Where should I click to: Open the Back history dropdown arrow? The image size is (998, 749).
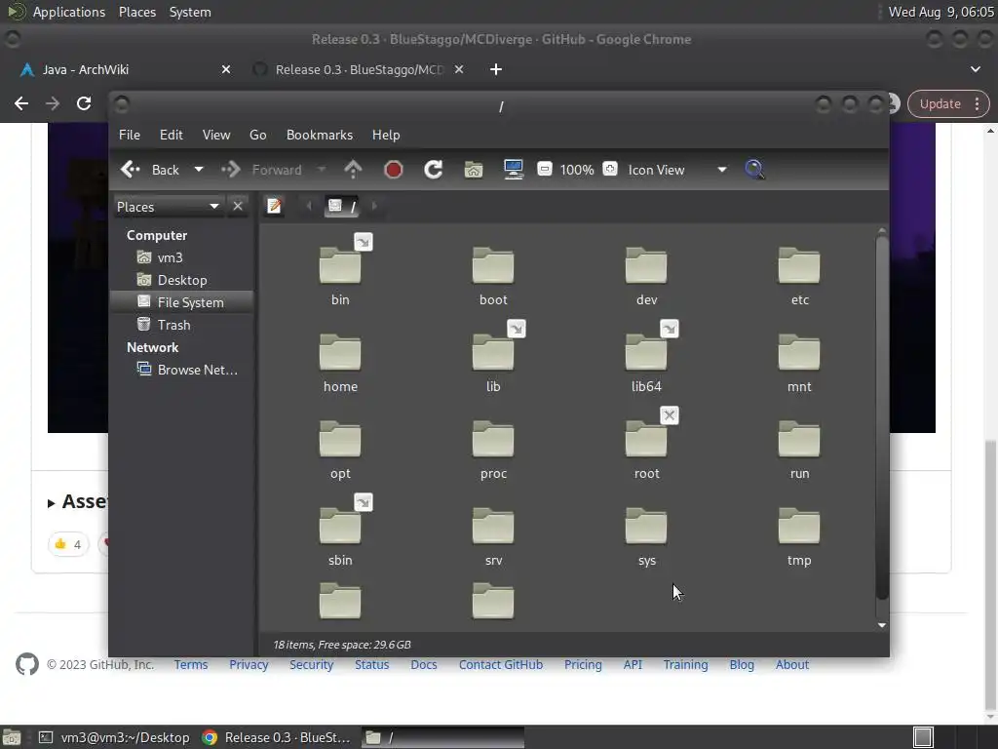pos(199,170)
